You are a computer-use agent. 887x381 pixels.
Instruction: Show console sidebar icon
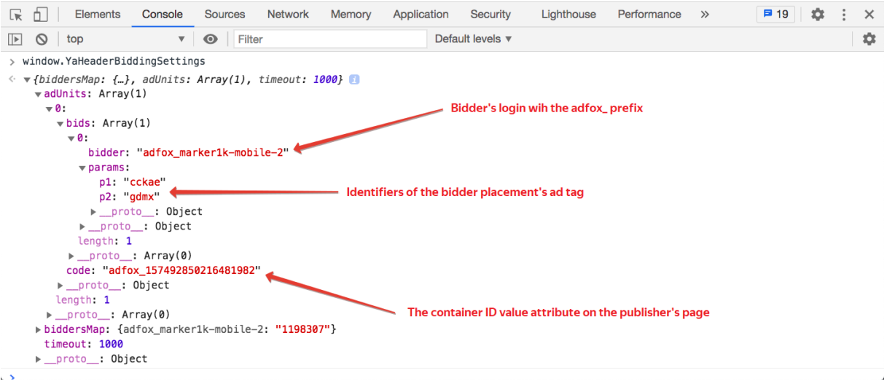(15, 39)
